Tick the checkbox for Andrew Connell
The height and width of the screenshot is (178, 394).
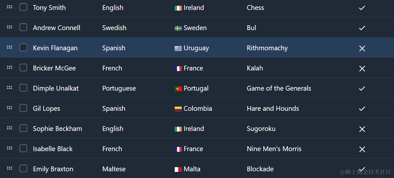pos(23,28)
